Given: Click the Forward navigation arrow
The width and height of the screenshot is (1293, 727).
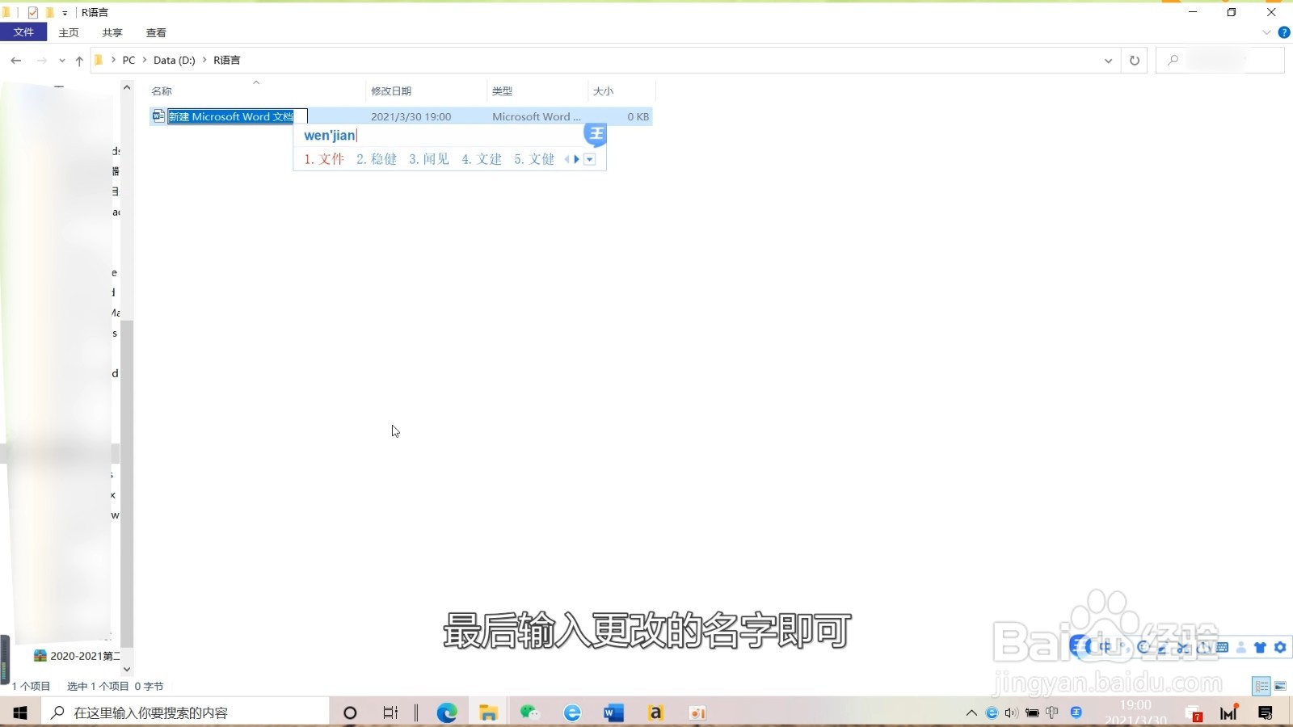Looking at the screenshot, I should point(42,61).
